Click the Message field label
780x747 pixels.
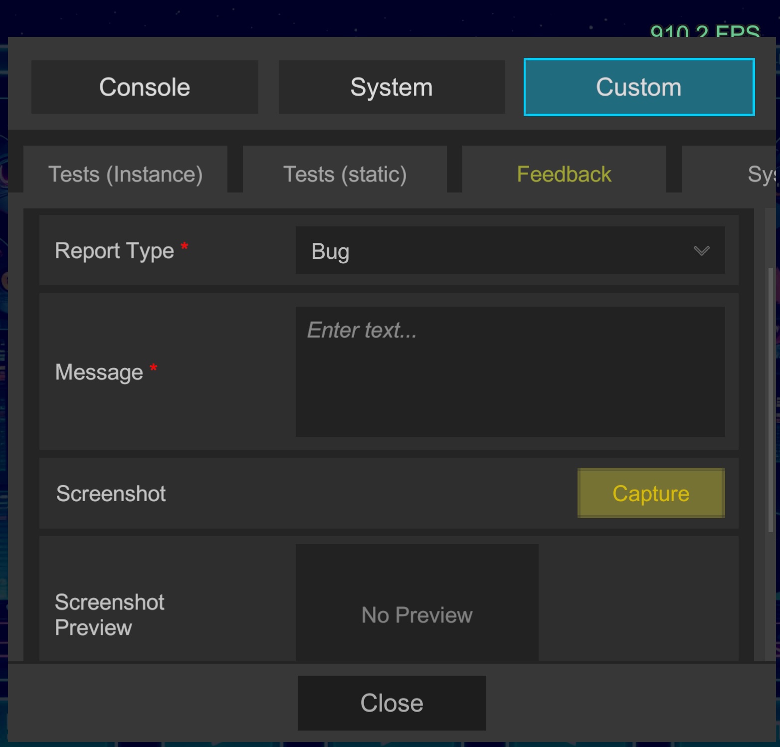pos(99,372)
